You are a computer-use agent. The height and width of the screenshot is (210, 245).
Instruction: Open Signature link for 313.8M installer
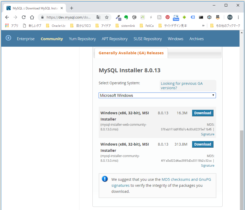[x=208, y=166]
